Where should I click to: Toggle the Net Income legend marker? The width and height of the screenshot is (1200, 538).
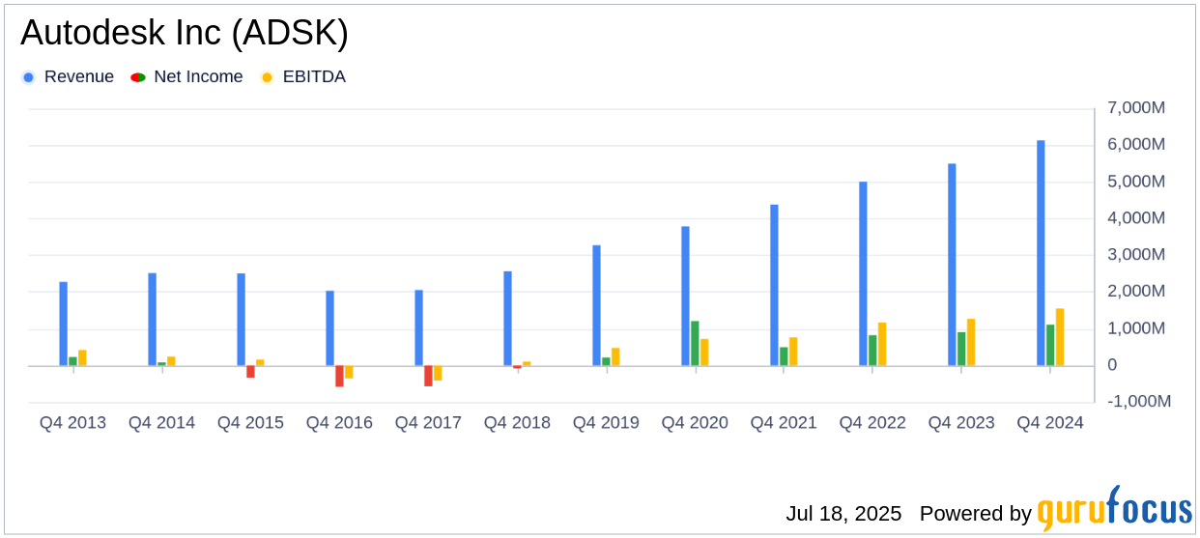[138, 77]
